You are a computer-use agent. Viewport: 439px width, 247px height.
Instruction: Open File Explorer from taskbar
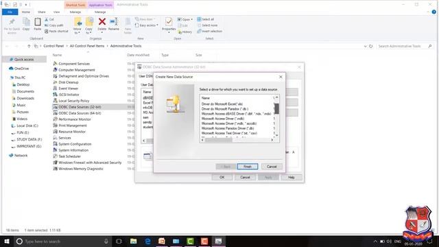[134, 241]
